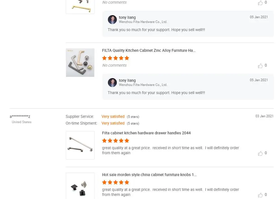
Task: View the zinc alloy handles product thumbnail
Action: click(80, 63)
